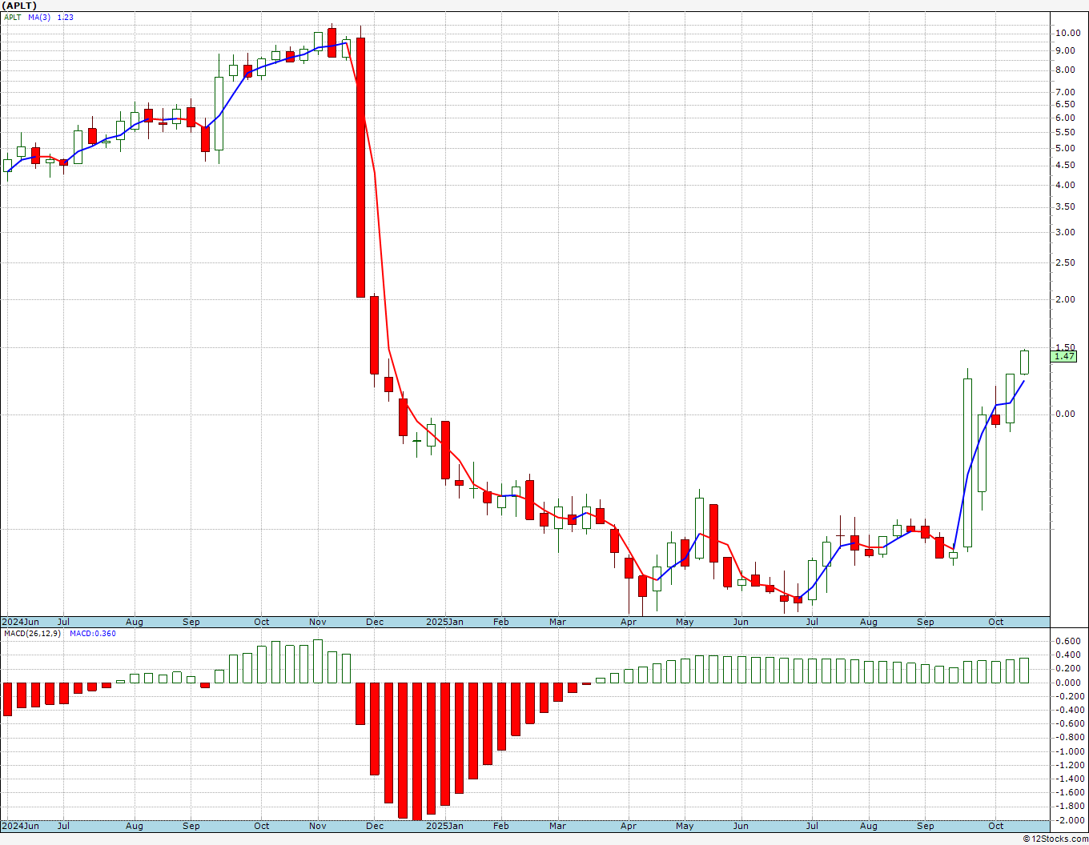Click the 4.50 price axis label
This screenshot has height=845, width=1089.
(1066, 165)
